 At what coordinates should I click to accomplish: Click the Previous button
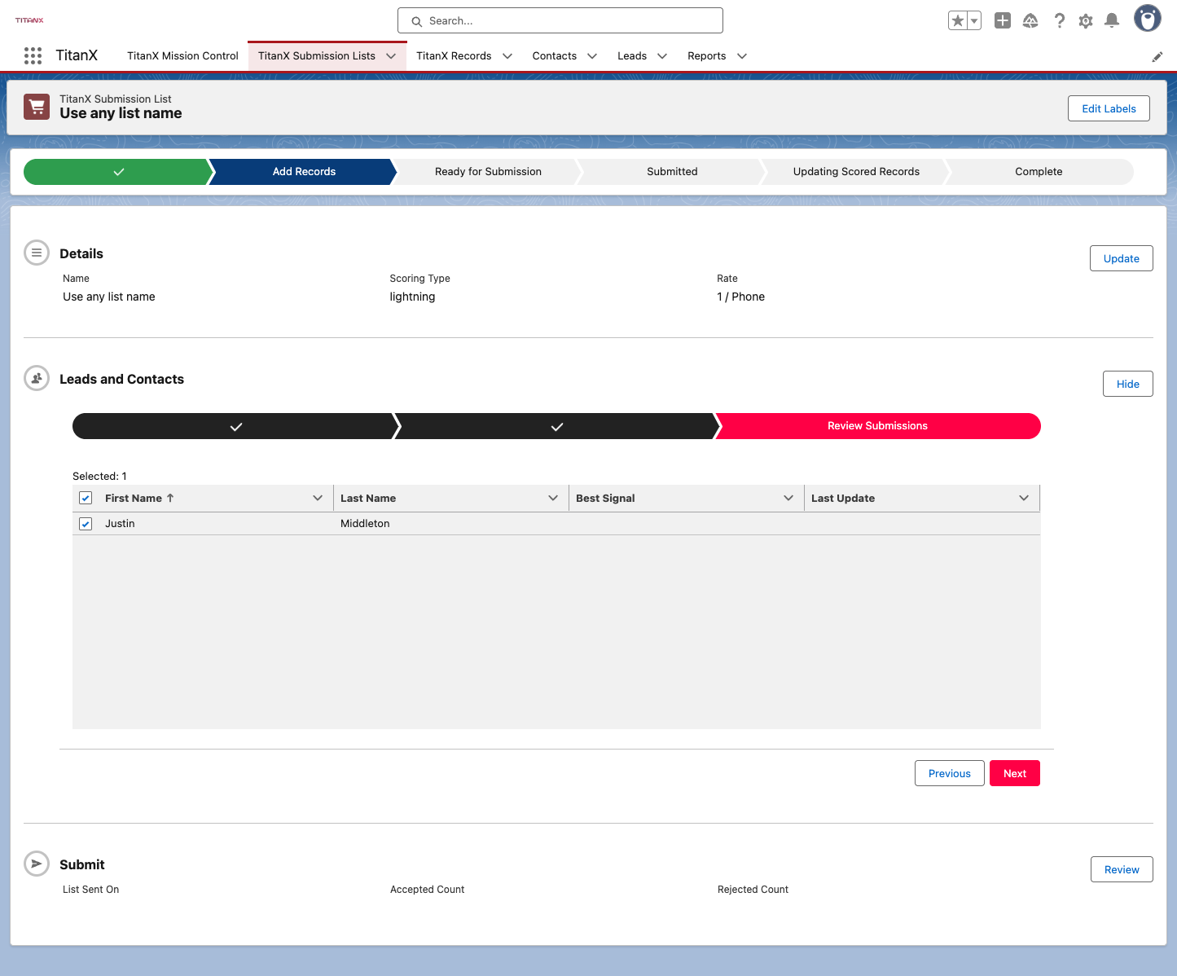(x=950, y=773)
